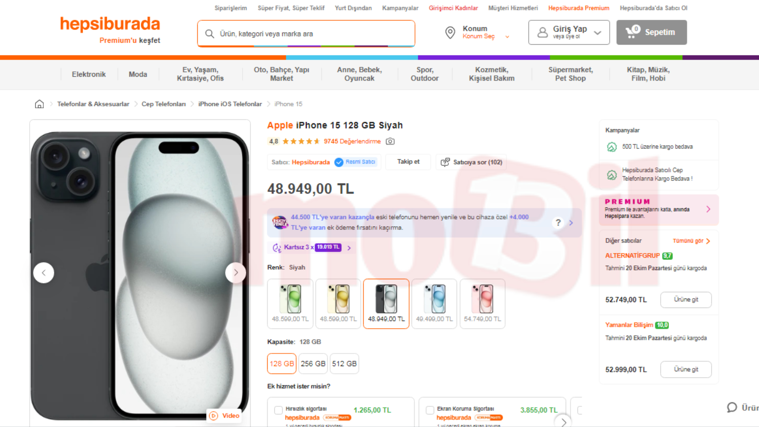
Task: Open the shopping cart Sepetim
Action: point(651,32)
